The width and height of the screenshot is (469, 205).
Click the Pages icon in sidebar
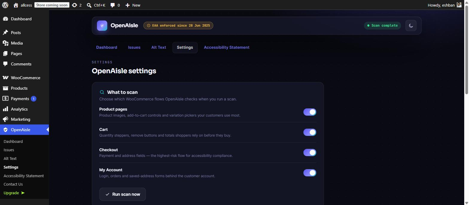pyautogui.click(x=5, y=53)
